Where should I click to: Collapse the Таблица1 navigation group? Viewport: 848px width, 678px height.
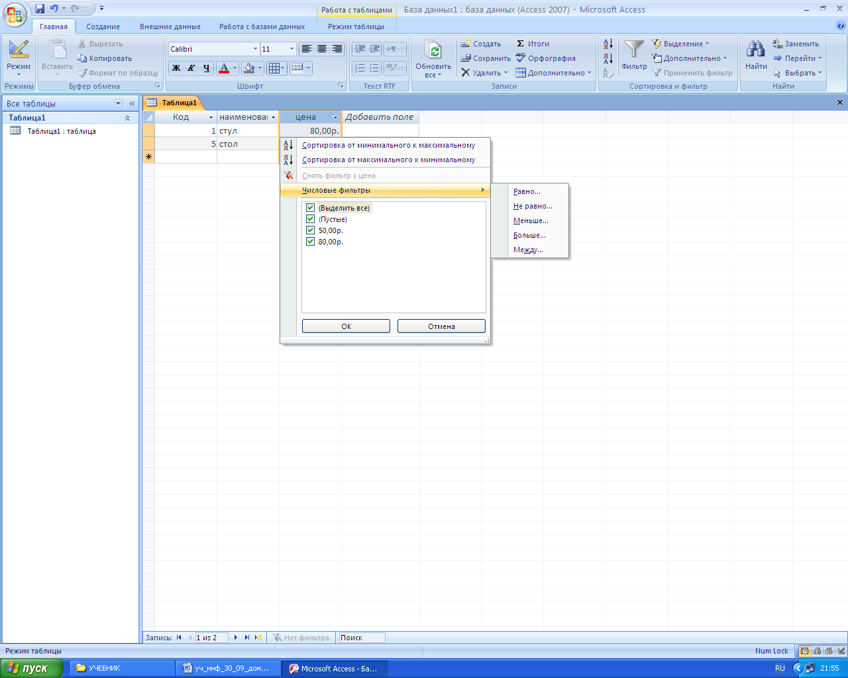coord(128,118)
